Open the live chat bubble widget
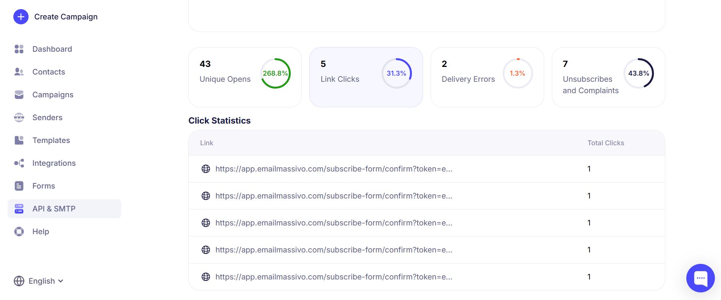Image resolution: width=721 pixels, height=300 pixels. (700, 278)
